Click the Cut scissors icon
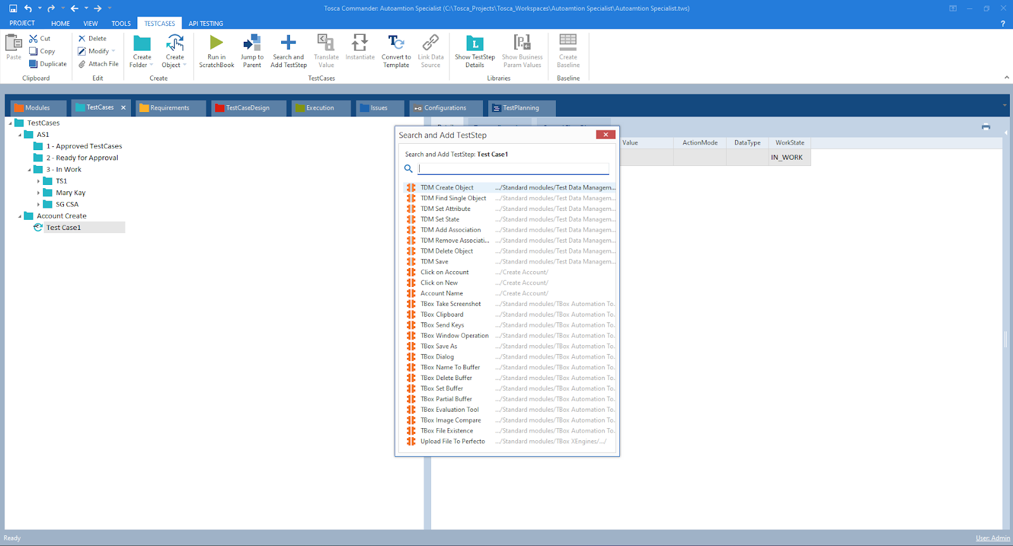The image size is (1013, 546). pos(33,39)
